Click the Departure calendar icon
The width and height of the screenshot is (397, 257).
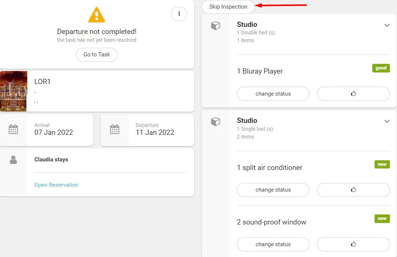pyautogui.click(x=114, y=130)
